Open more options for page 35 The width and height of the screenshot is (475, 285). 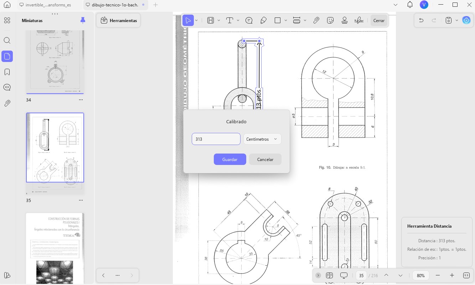81,200
